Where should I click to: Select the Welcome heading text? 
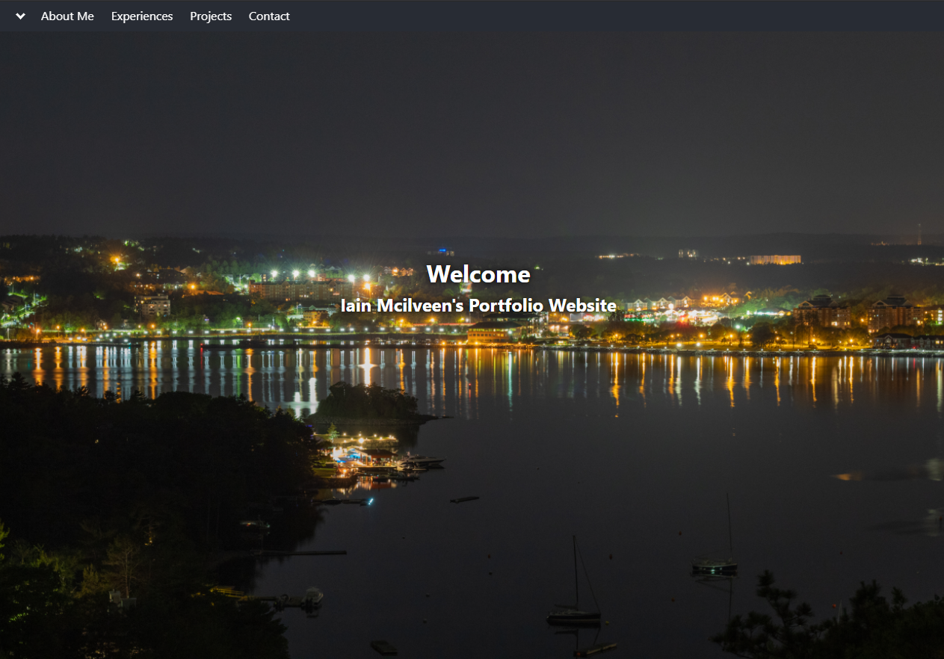pos(478,274)
